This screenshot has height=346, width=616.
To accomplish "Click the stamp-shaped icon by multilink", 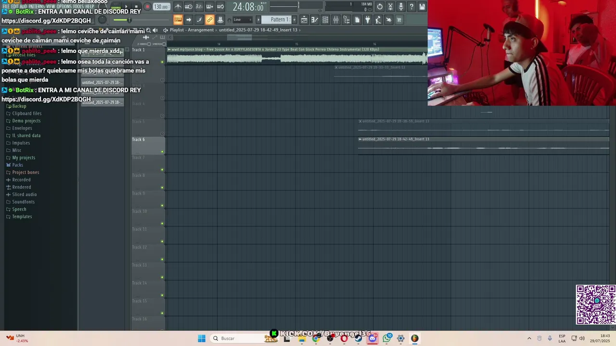I will coord(220,20).
